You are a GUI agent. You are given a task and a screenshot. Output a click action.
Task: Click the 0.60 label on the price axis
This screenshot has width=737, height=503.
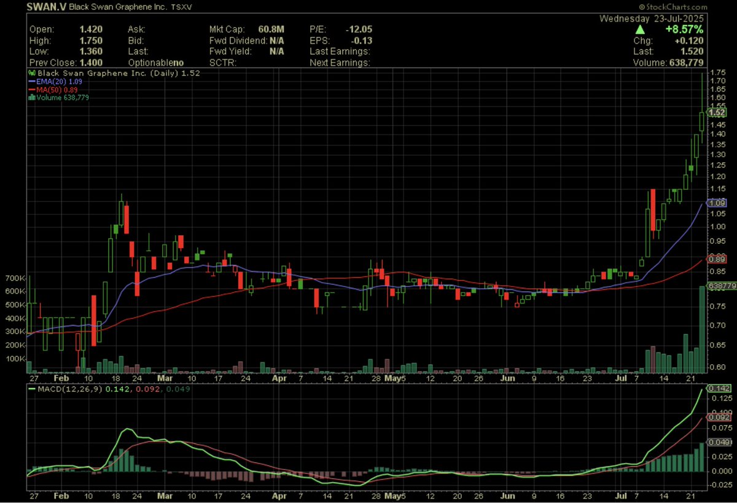718,368
